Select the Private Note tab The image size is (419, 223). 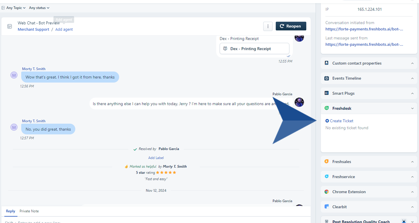click(29, 211)
